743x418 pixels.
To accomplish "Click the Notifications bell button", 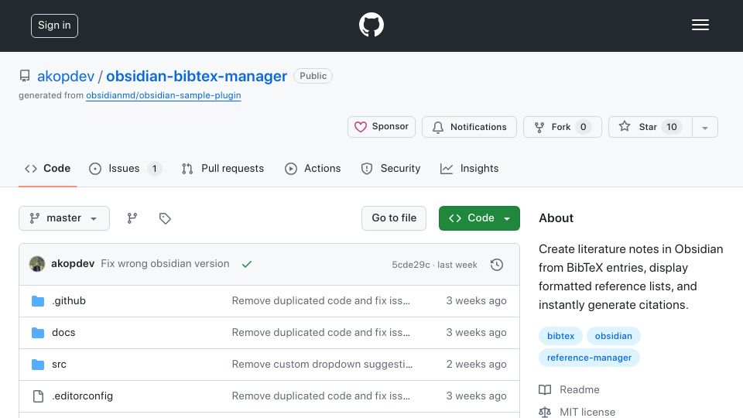I will [469, 127].
